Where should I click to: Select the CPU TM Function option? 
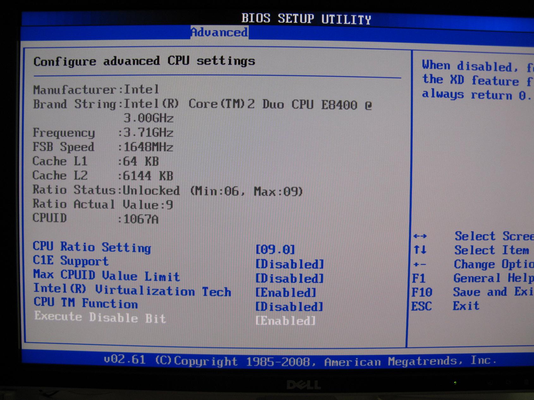click(86, 303)
